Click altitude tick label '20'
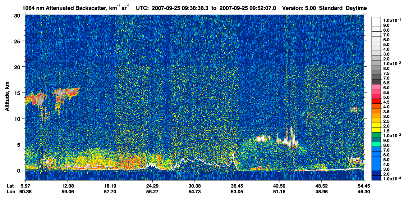The height and width of the screenshot is (207, 404). tap(18, 67)
